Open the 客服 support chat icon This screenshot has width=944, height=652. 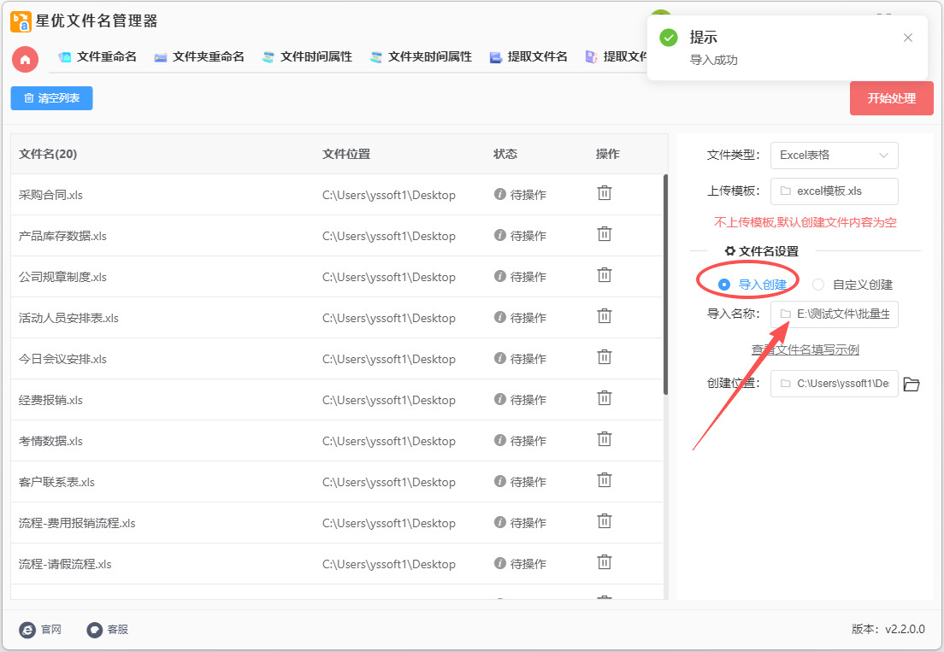click(x=95, y=630)
